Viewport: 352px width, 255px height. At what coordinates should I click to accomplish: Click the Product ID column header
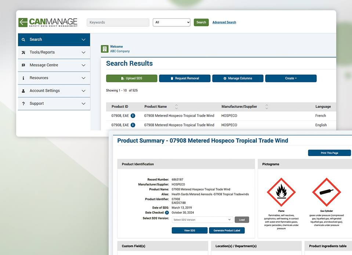tap(120, 107)
